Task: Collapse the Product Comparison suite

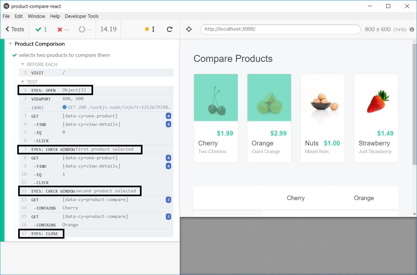Action: click(11, 44)
